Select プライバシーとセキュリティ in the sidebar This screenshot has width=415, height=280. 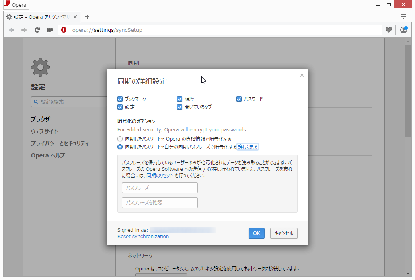[59, 143]
